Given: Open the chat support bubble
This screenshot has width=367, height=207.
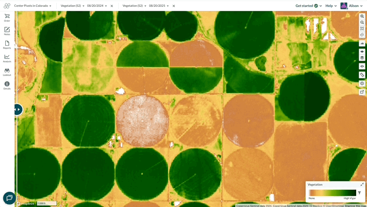Looking at the screenshot, I should coord(9,198).
